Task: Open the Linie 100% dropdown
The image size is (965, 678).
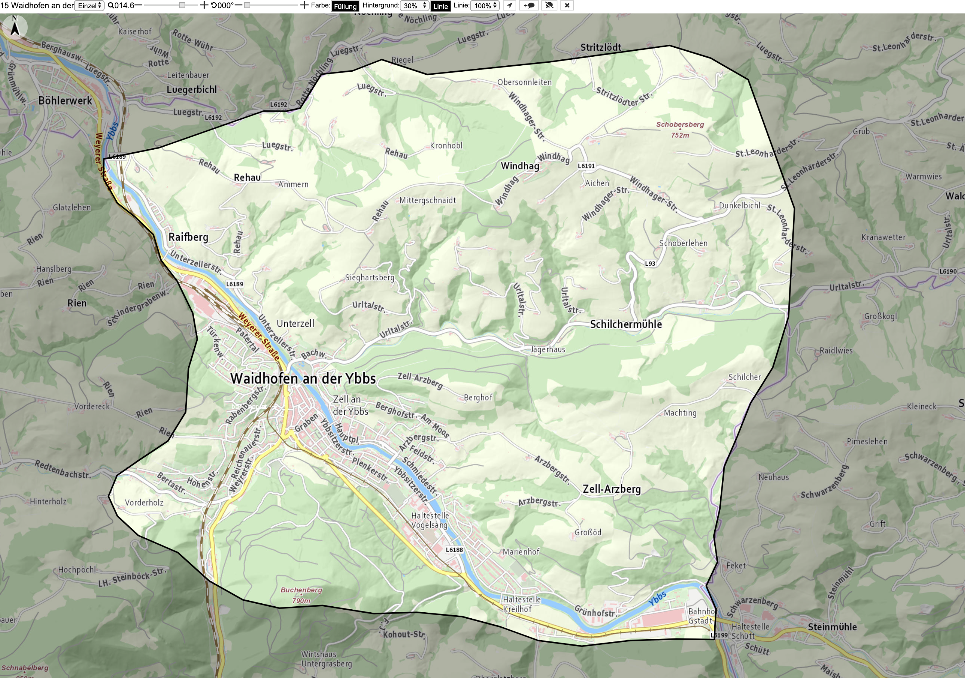Action: [x=485, y=6]
